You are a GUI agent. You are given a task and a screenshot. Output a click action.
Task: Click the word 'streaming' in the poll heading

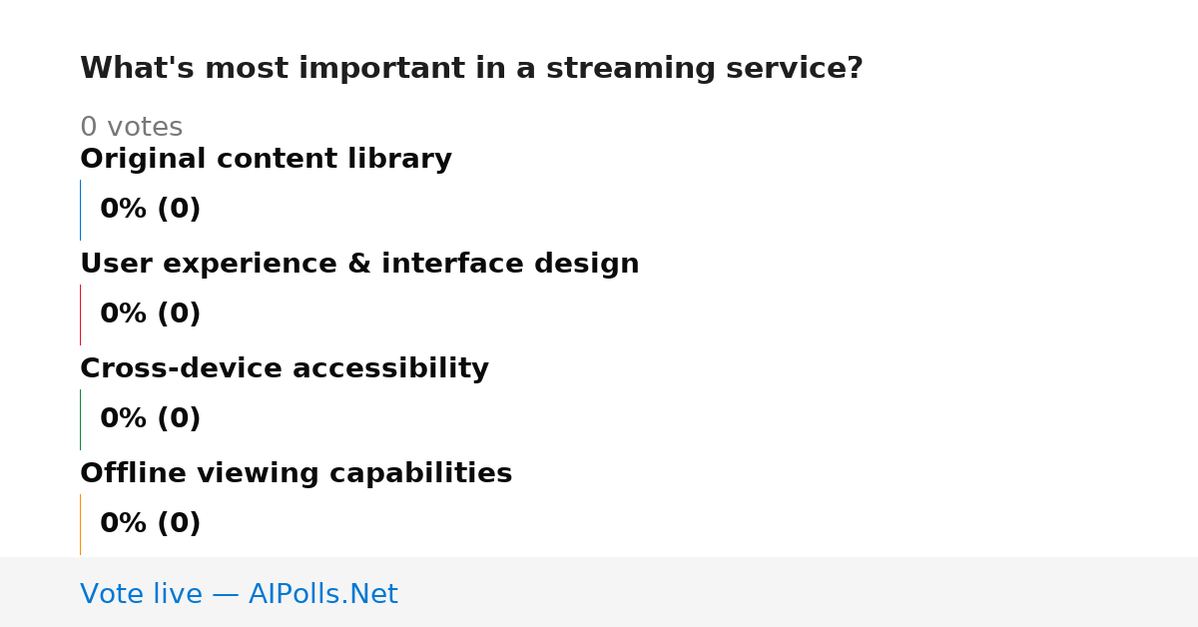pyautogui.click(x=631, y=69)
